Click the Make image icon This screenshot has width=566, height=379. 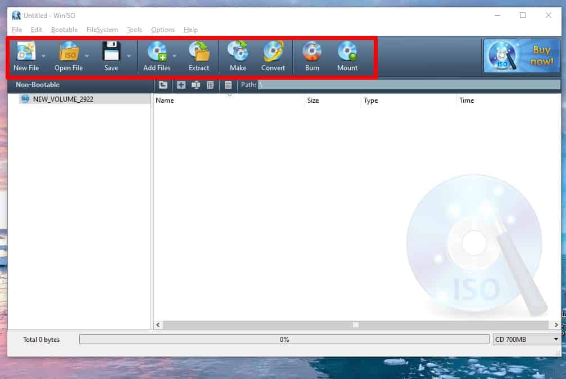tap(238, 52)
